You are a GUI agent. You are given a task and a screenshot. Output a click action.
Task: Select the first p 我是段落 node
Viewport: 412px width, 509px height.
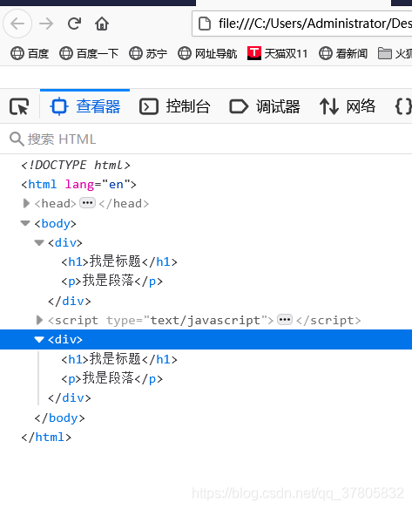click(x=111, y=281)
